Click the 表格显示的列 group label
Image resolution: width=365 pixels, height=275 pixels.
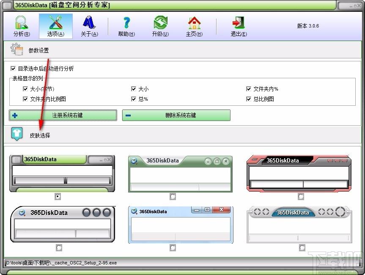click(27, 78)
